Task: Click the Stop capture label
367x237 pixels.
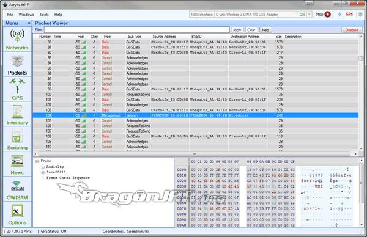Action: tap(319, 15)
